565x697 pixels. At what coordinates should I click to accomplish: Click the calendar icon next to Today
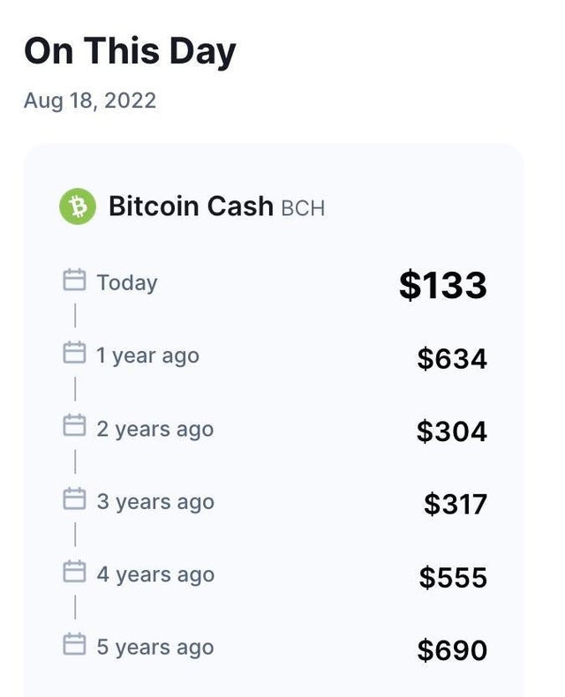pos(74,280)
